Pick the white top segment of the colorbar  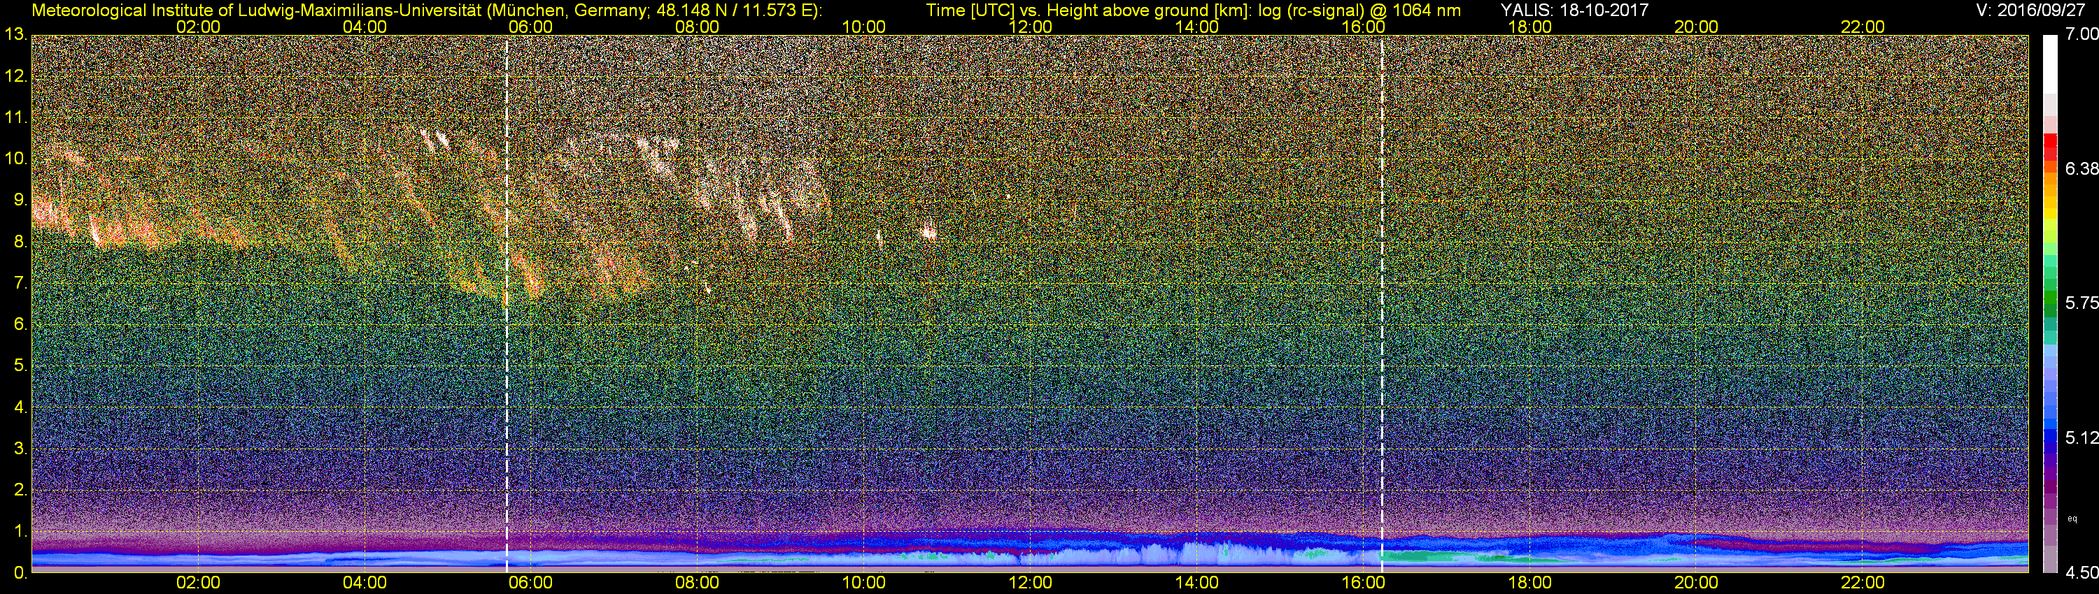(x=2049, y=65)
